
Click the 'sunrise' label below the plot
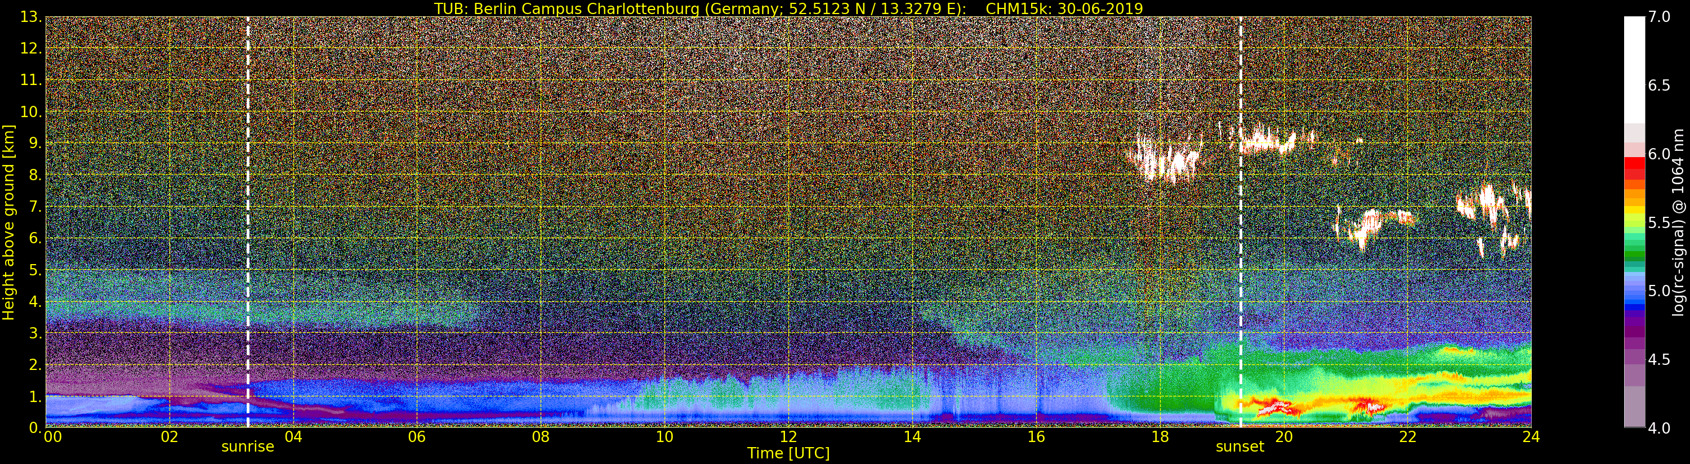click(247, 447)
